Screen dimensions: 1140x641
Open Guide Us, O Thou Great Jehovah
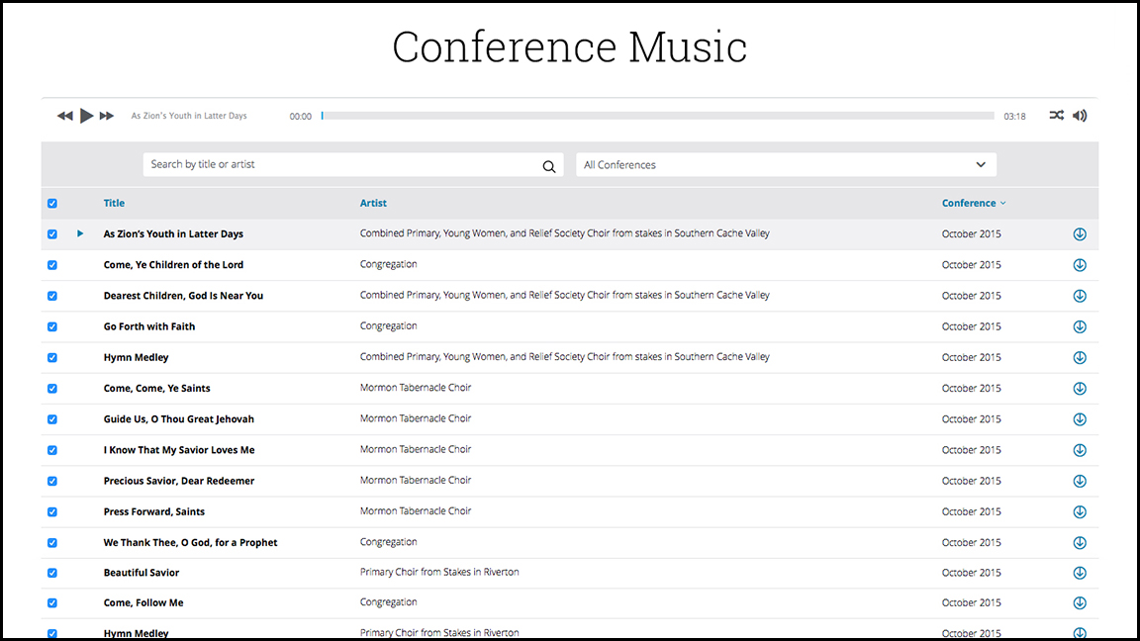tap(178, 419)
